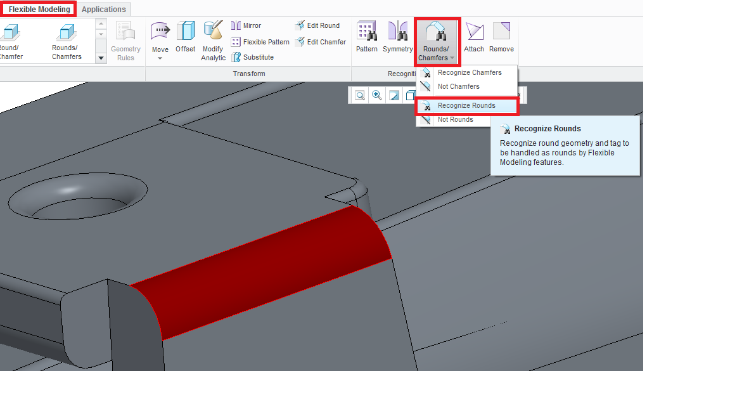Select the Modify Analytic tool
The image size is (730, 411).
tap(213, 32)
